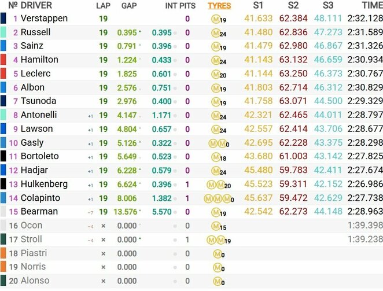This screenshot has width=383, height=291.
Task: Click Hulkenberg's pit stop count
Action: point(187,184)
